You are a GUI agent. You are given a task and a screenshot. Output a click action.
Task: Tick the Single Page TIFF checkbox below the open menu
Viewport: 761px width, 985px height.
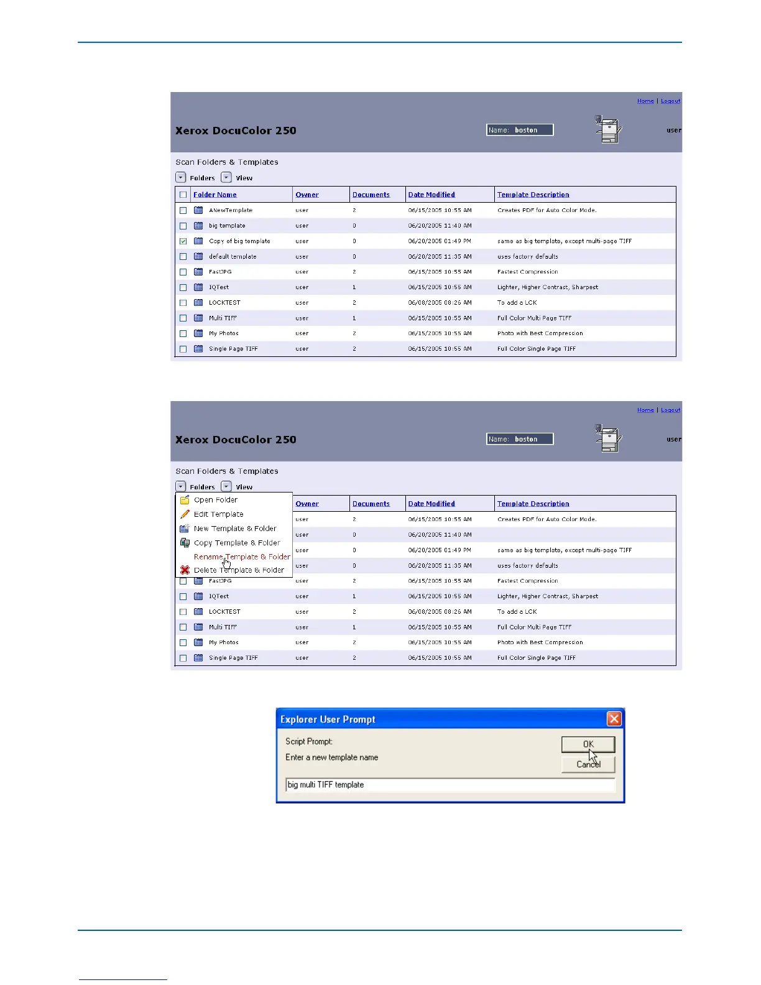click(183, 658)
